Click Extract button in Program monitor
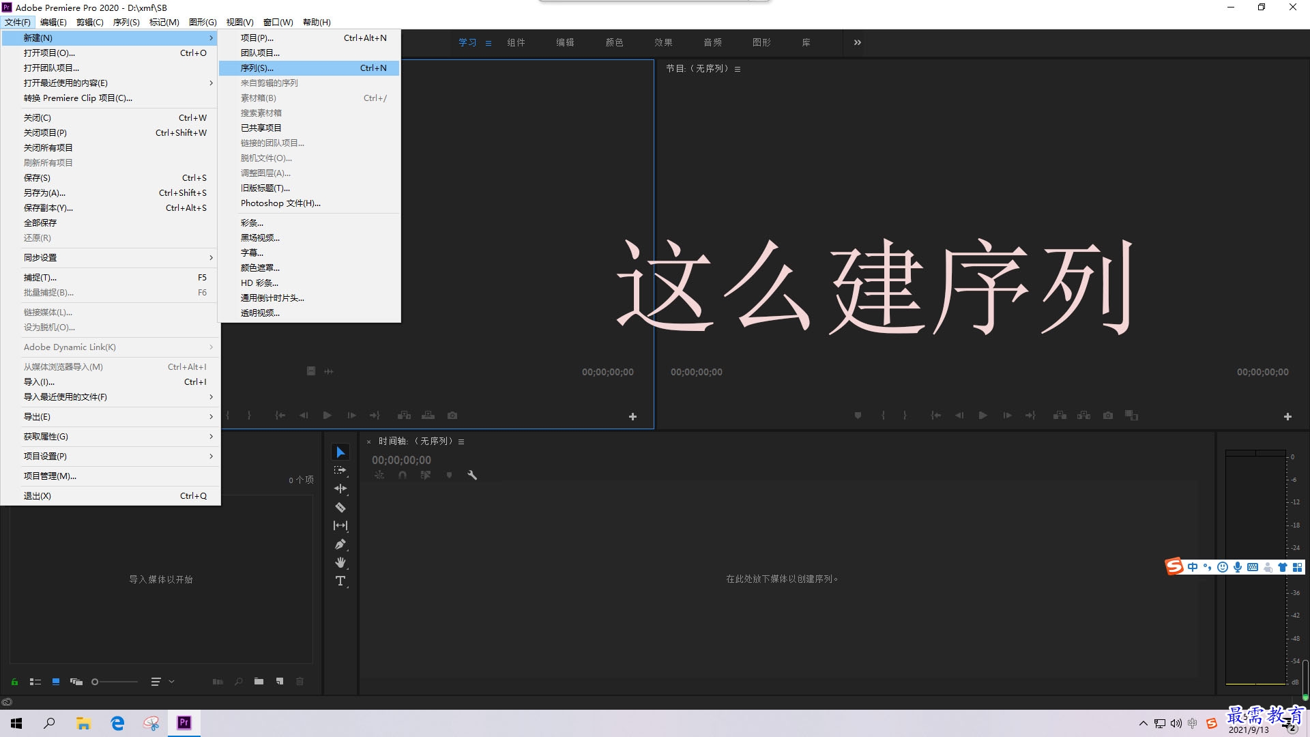The image size is (1310, 737). click(x=1083, y=416)
